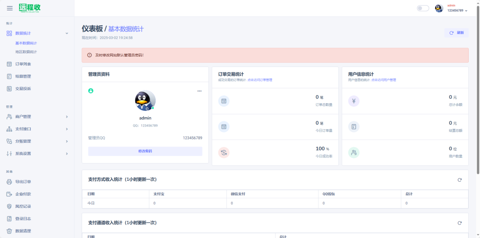Toggle the sidebar hamburger menu
The image size is (480, 238).
[x=10, y=8]
